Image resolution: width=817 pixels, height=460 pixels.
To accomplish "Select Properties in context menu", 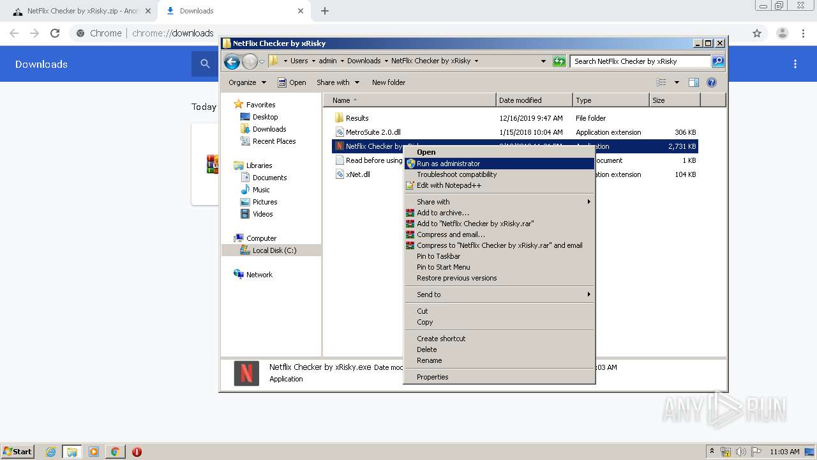I will point(500,377).
